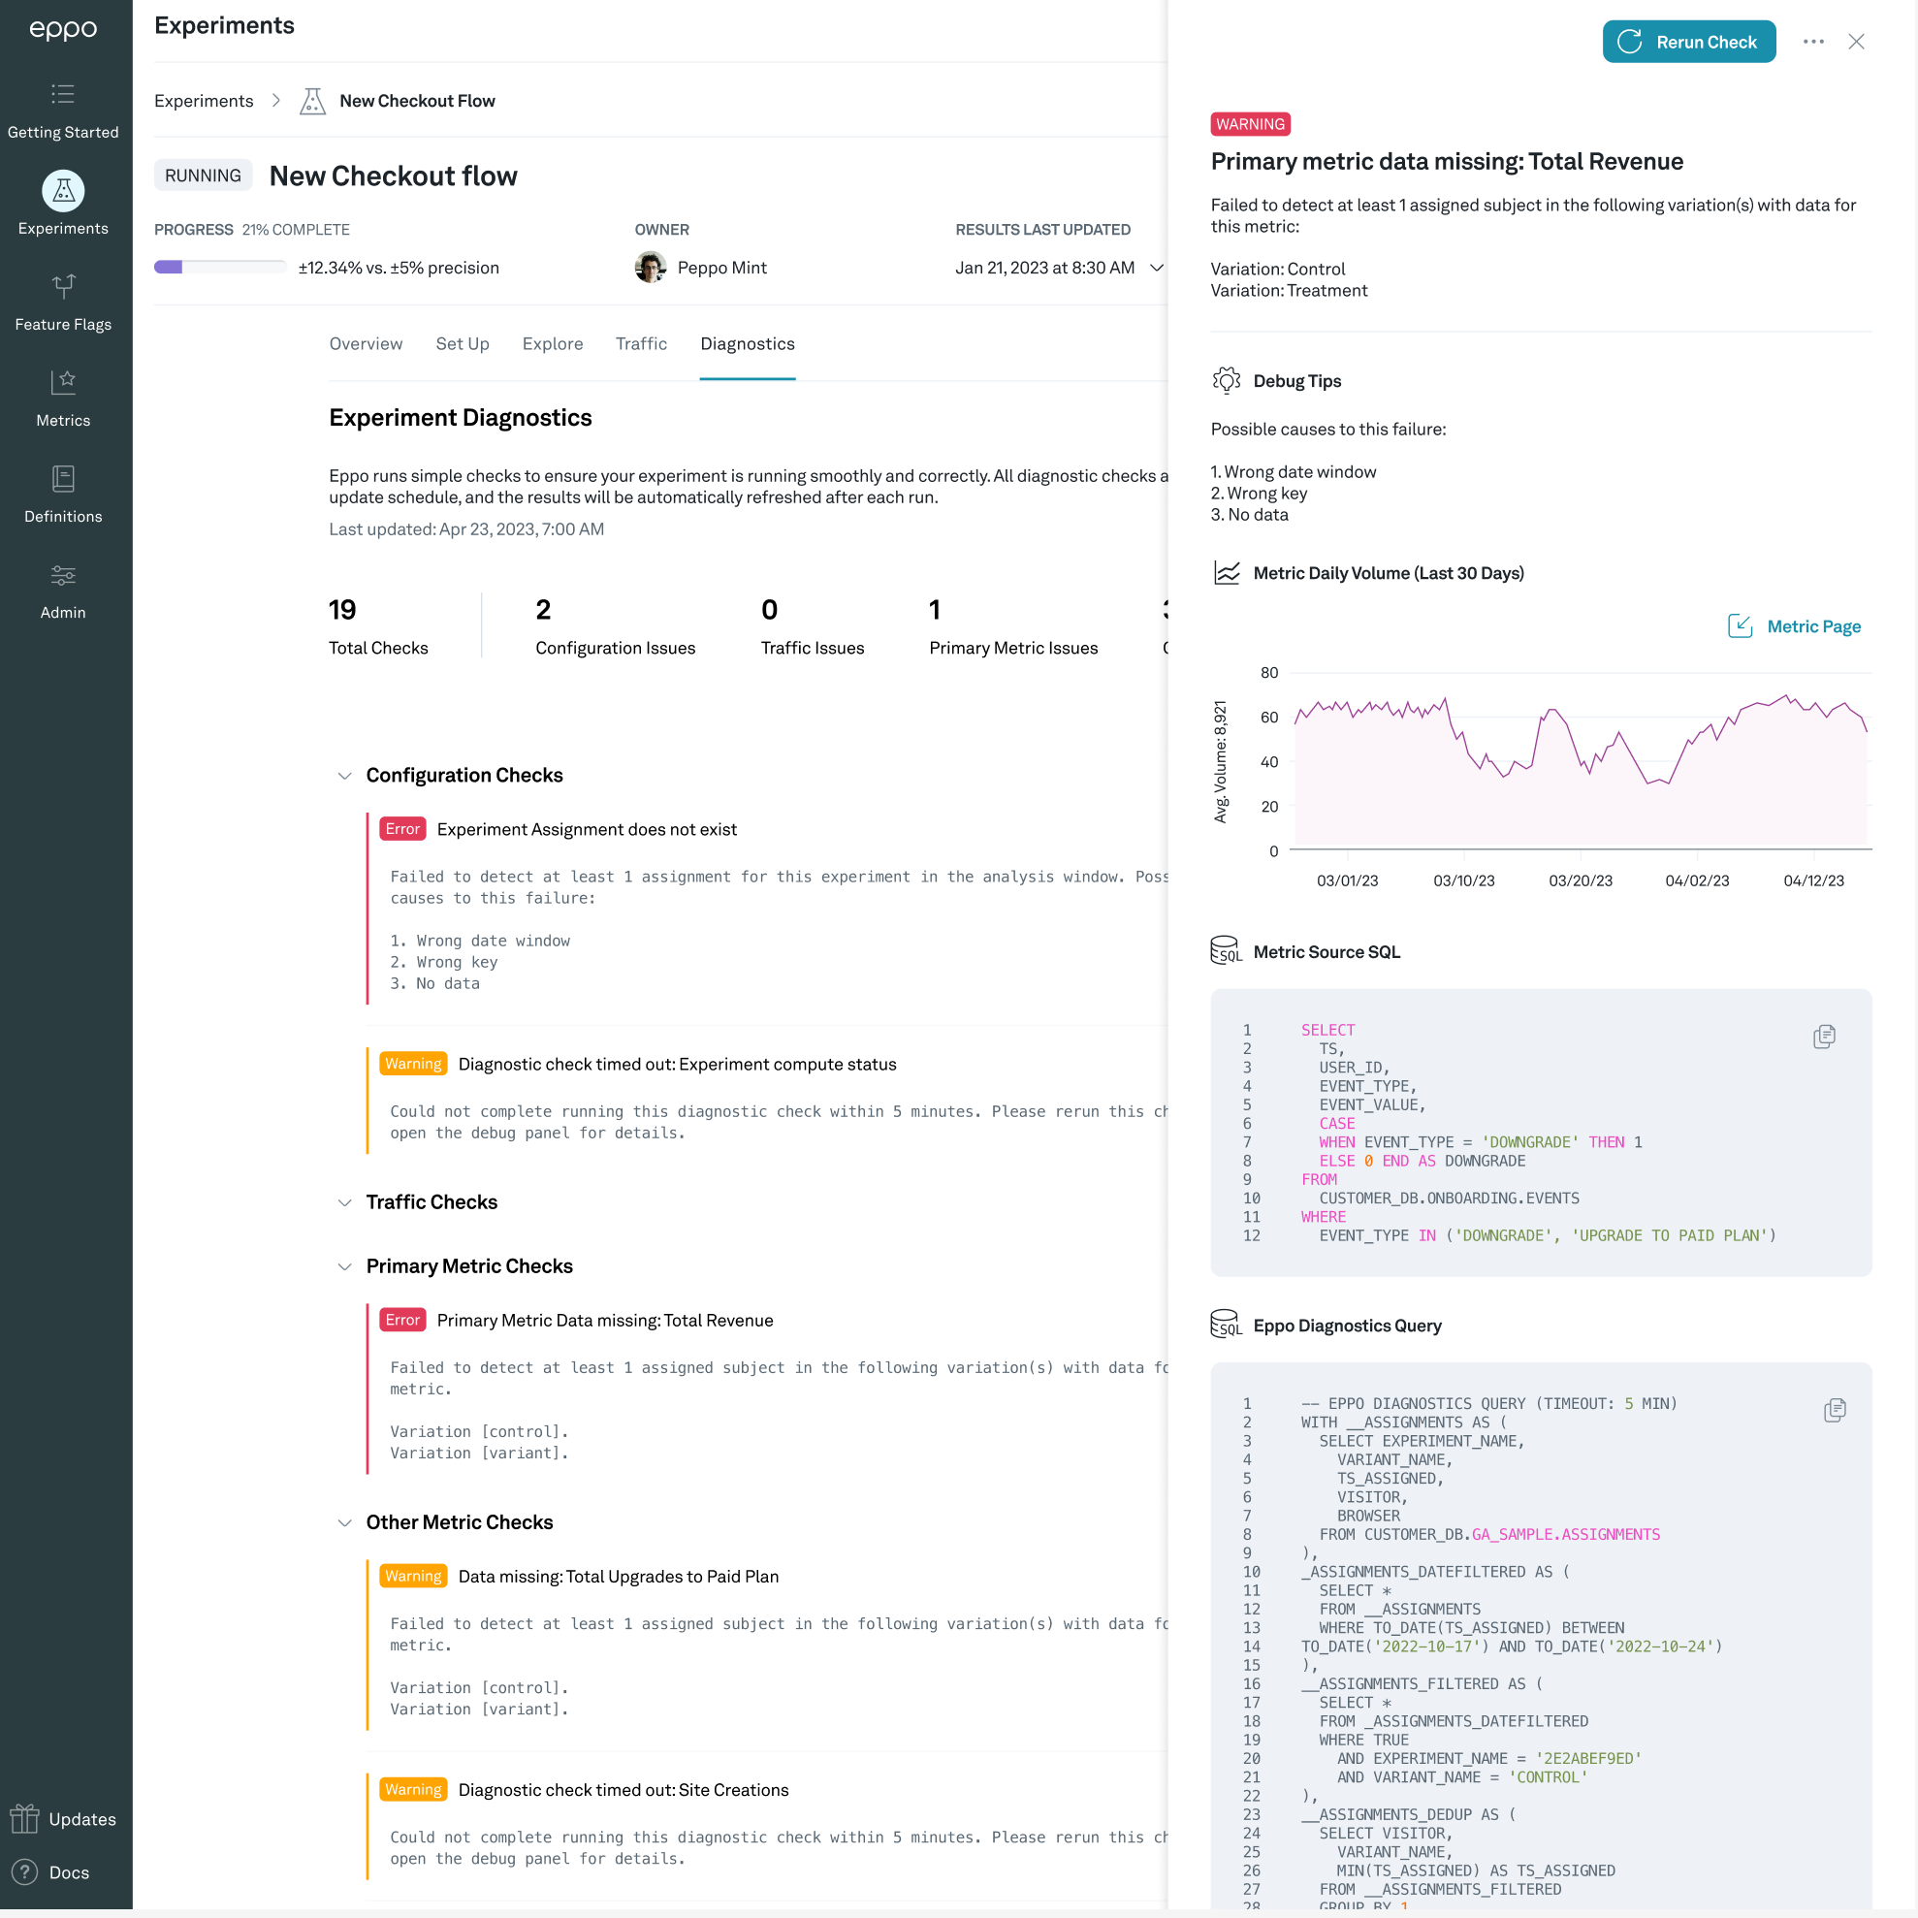This screenshot has width=1918, height=1918.
Task: Collapse the Configuration Checks section
Action: pos(344,776)
